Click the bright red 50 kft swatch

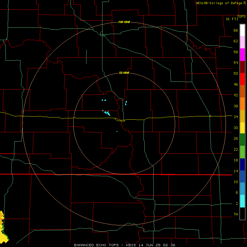click(242, 79)
